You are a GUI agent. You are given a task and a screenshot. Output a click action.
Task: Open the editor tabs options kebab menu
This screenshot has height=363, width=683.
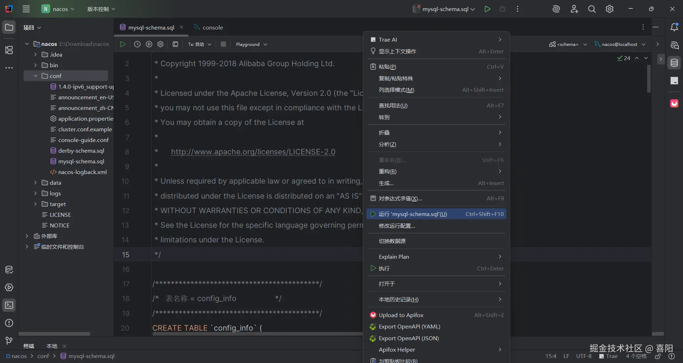pos(643,27)
